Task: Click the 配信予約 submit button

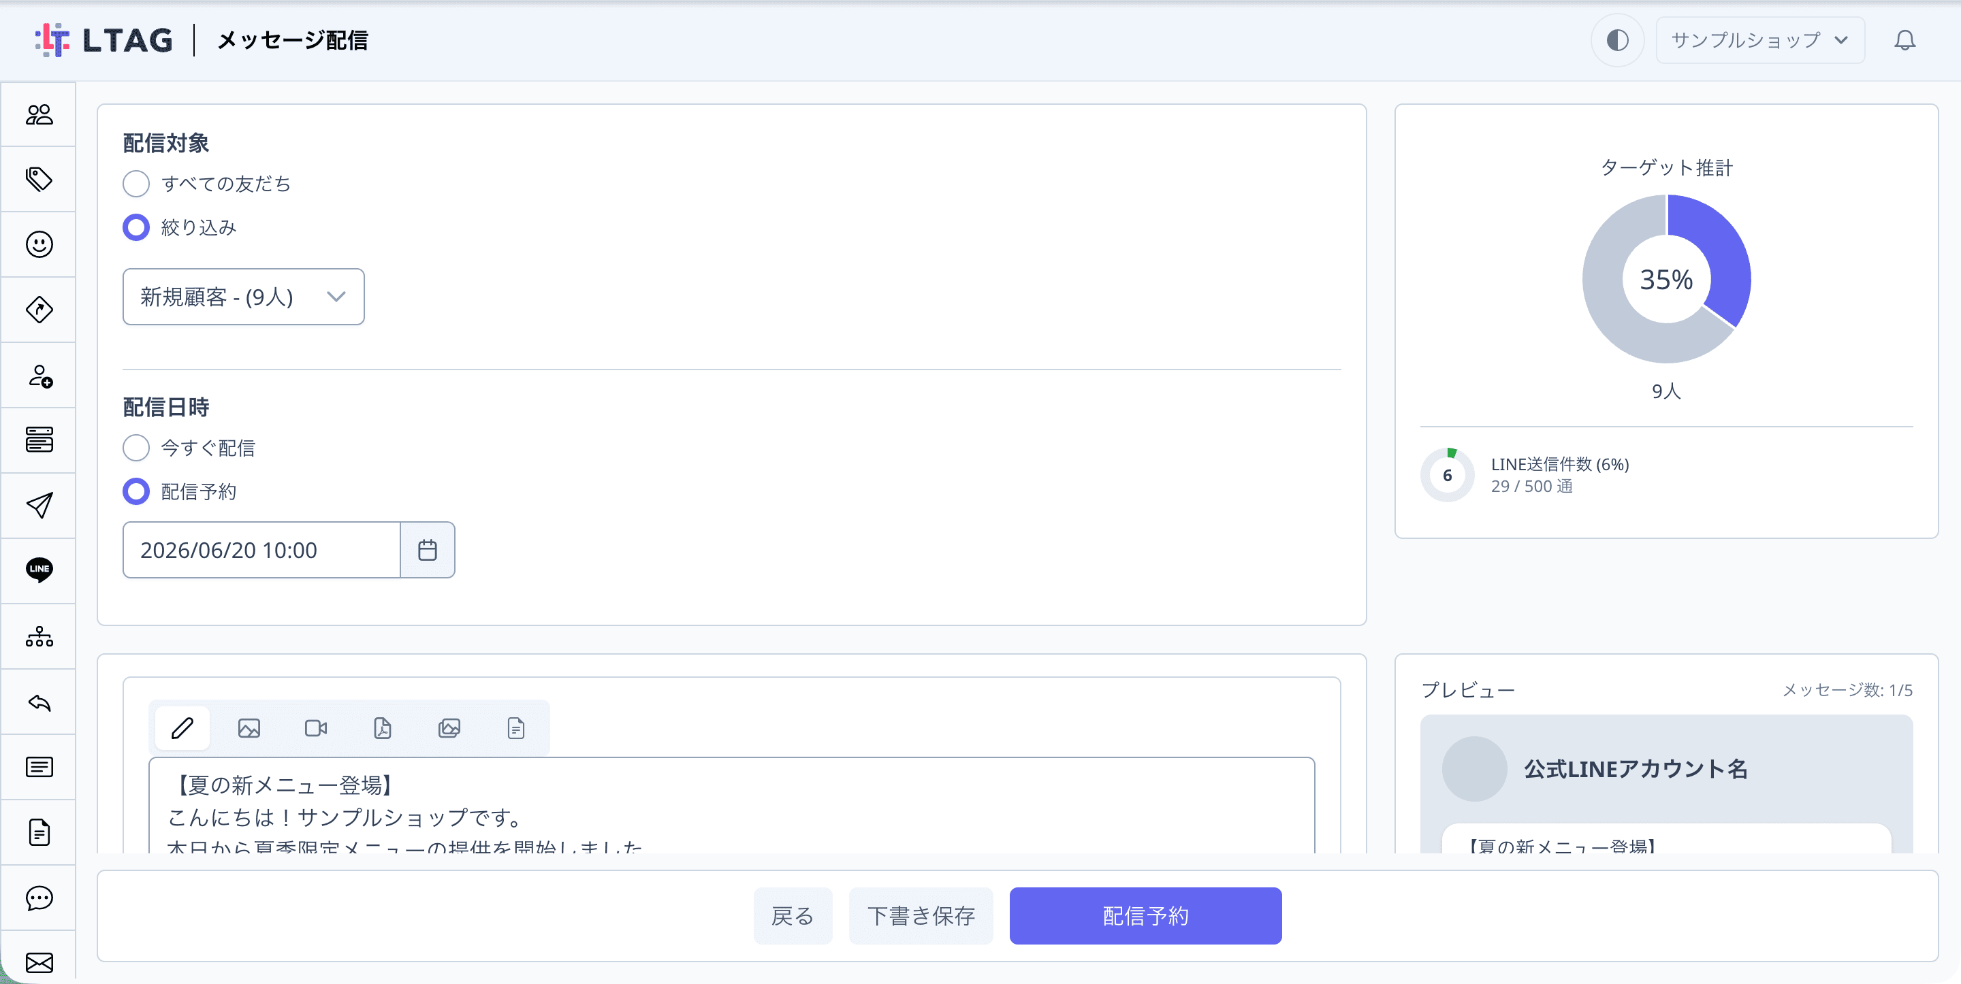Action: pos(1145,915)
